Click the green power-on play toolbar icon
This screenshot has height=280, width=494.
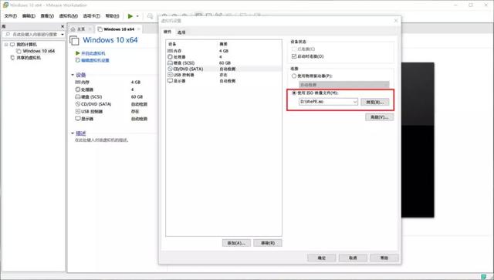click(130, 16)
